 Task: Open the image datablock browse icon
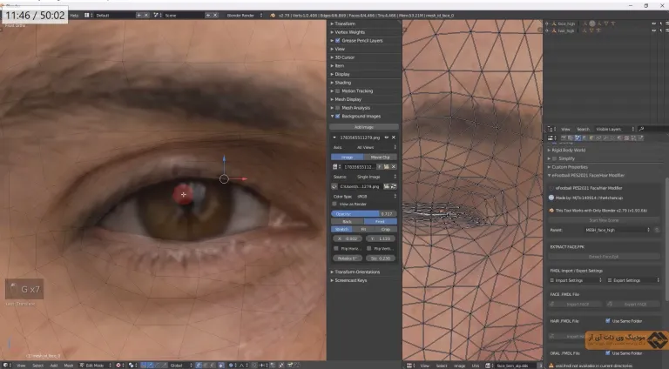coord(335,167)
